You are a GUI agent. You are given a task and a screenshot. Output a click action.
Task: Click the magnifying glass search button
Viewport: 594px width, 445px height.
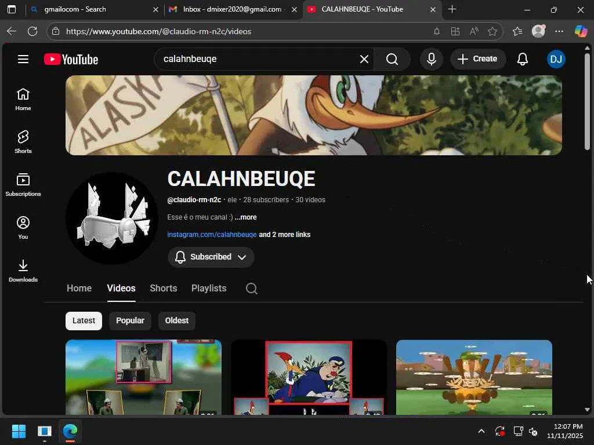(x=392, y=59)
